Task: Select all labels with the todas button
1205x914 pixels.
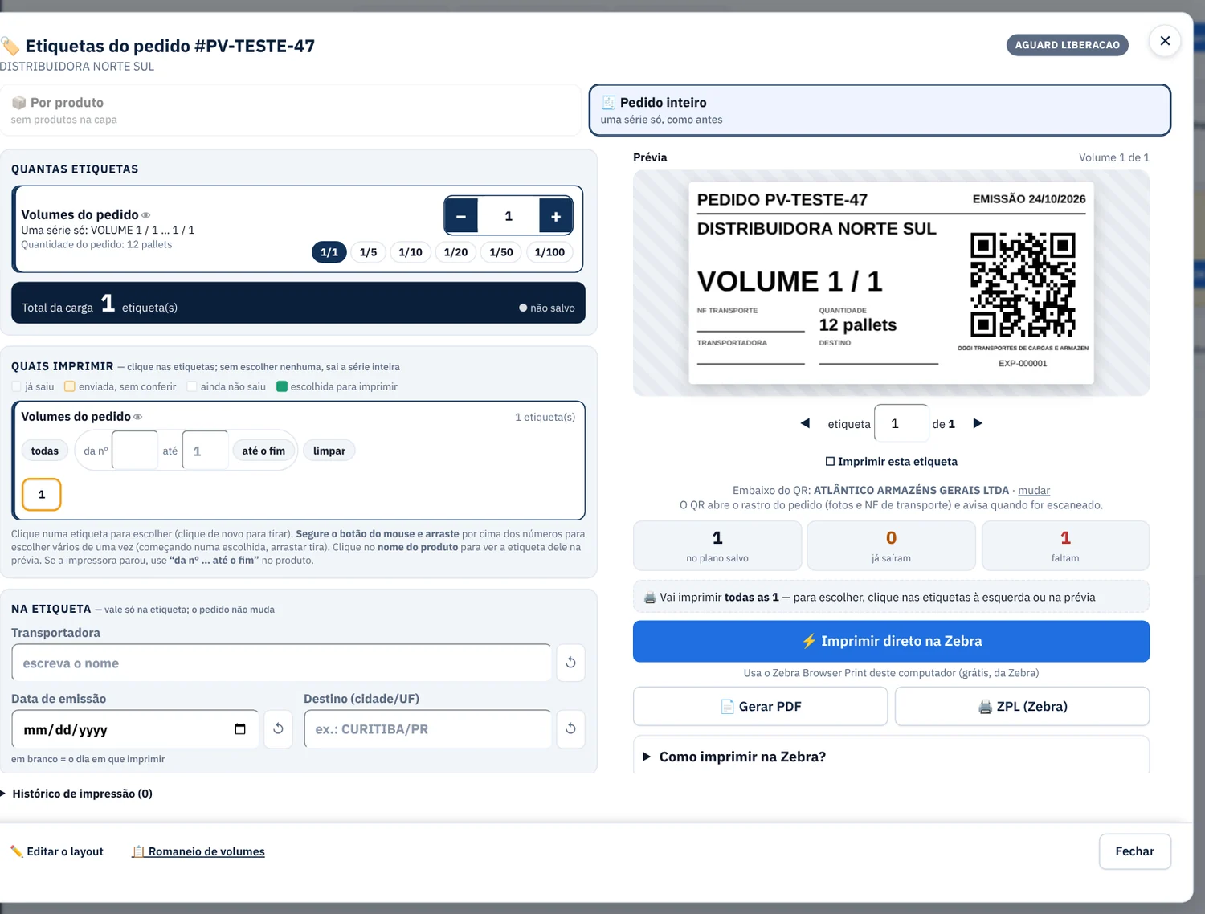Action: (45, 451)
